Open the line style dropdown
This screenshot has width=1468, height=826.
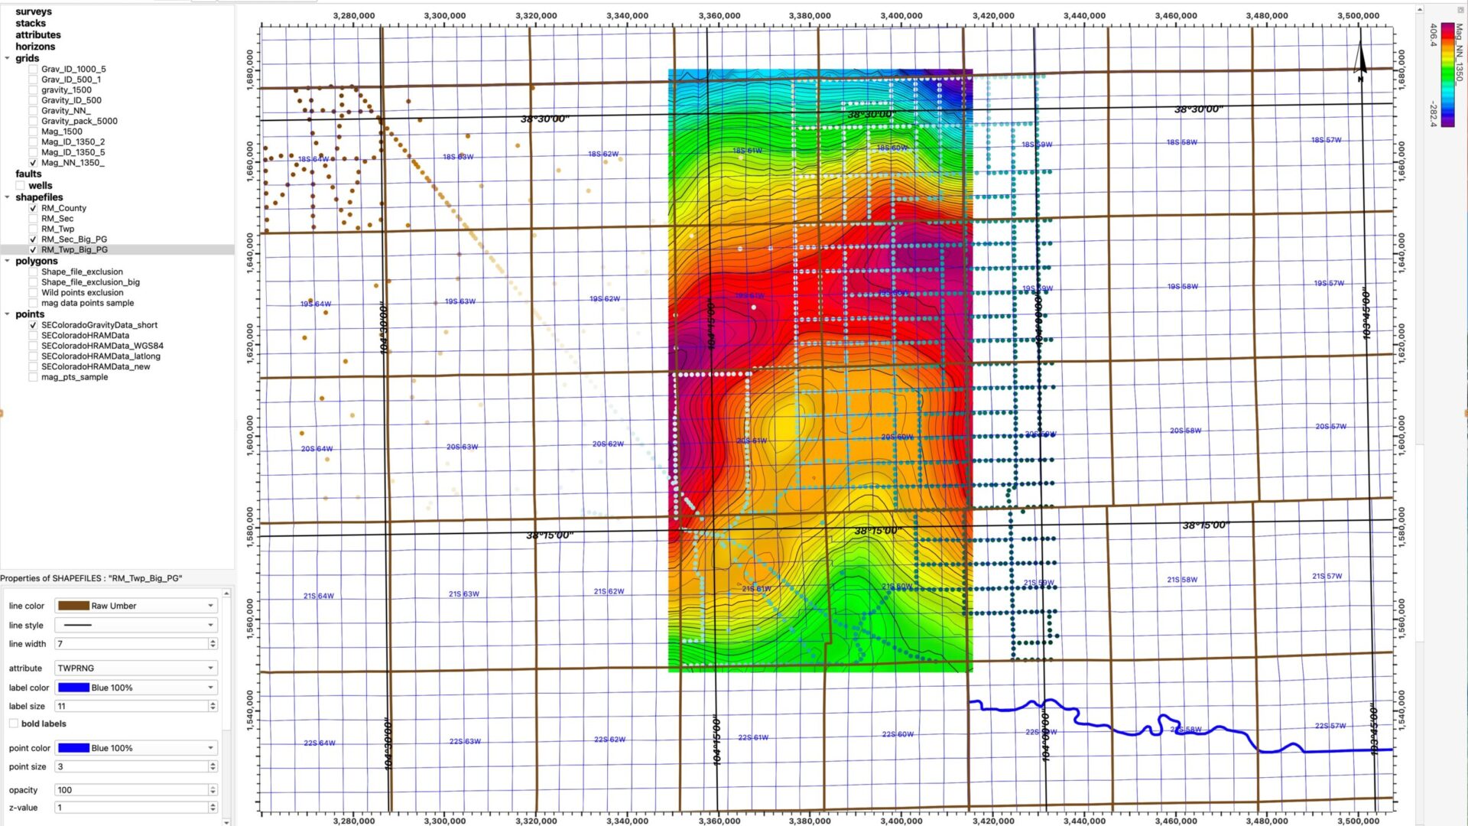(135, 626)
